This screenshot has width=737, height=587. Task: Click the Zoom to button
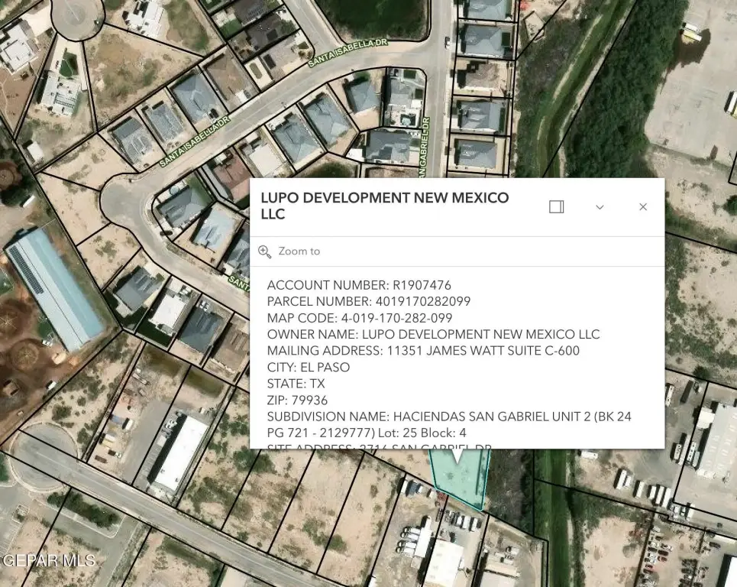299,251
